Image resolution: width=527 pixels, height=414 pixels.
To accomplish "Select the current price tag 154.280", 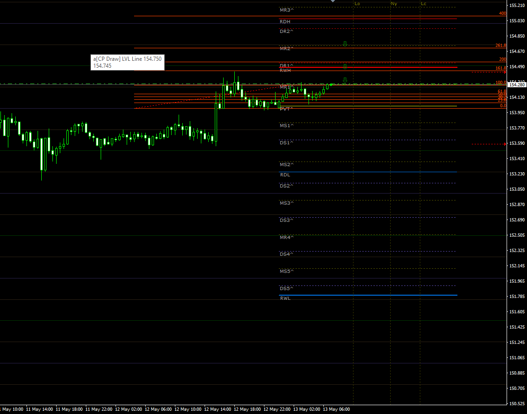I will (x=517, y=85).
